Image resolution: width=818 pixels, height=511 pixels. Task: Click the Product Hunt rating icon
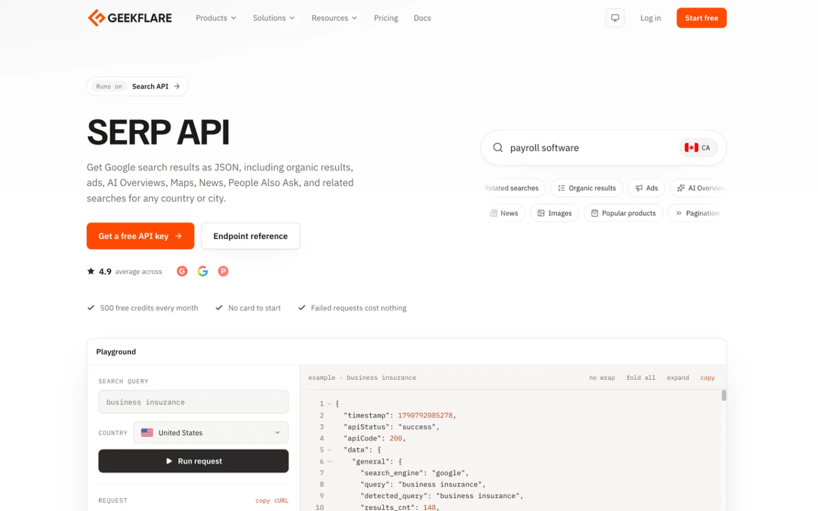point(223,271)
